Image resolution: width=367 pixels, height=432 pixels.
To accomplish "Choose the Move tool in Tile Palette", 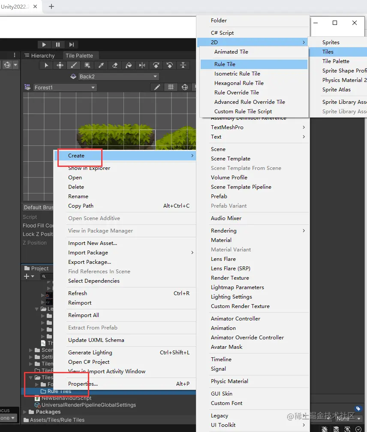I will pyautogui.click(x=60, y=65).
